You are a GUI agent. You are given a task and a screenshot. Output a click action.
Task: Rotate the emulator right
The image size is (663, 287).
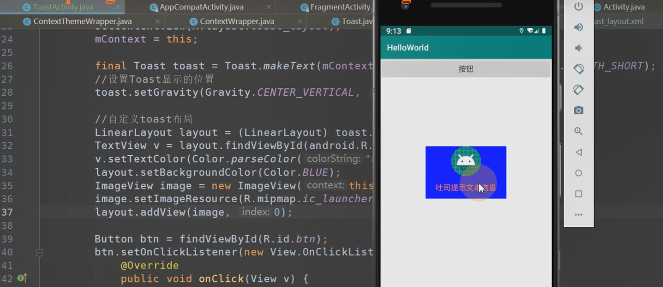579,89
